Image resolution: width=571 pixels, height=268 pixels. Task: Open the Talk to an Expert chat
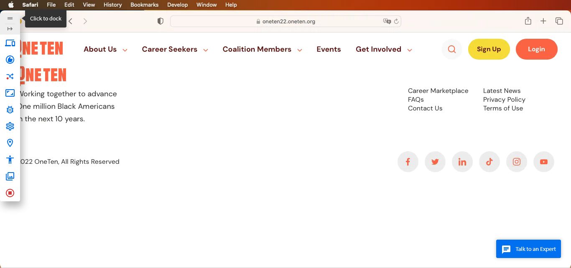point(528,249)
